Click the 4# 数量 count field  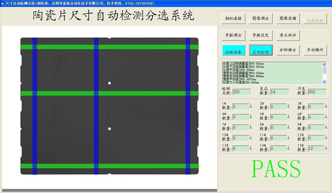click(x=241, y=117)
